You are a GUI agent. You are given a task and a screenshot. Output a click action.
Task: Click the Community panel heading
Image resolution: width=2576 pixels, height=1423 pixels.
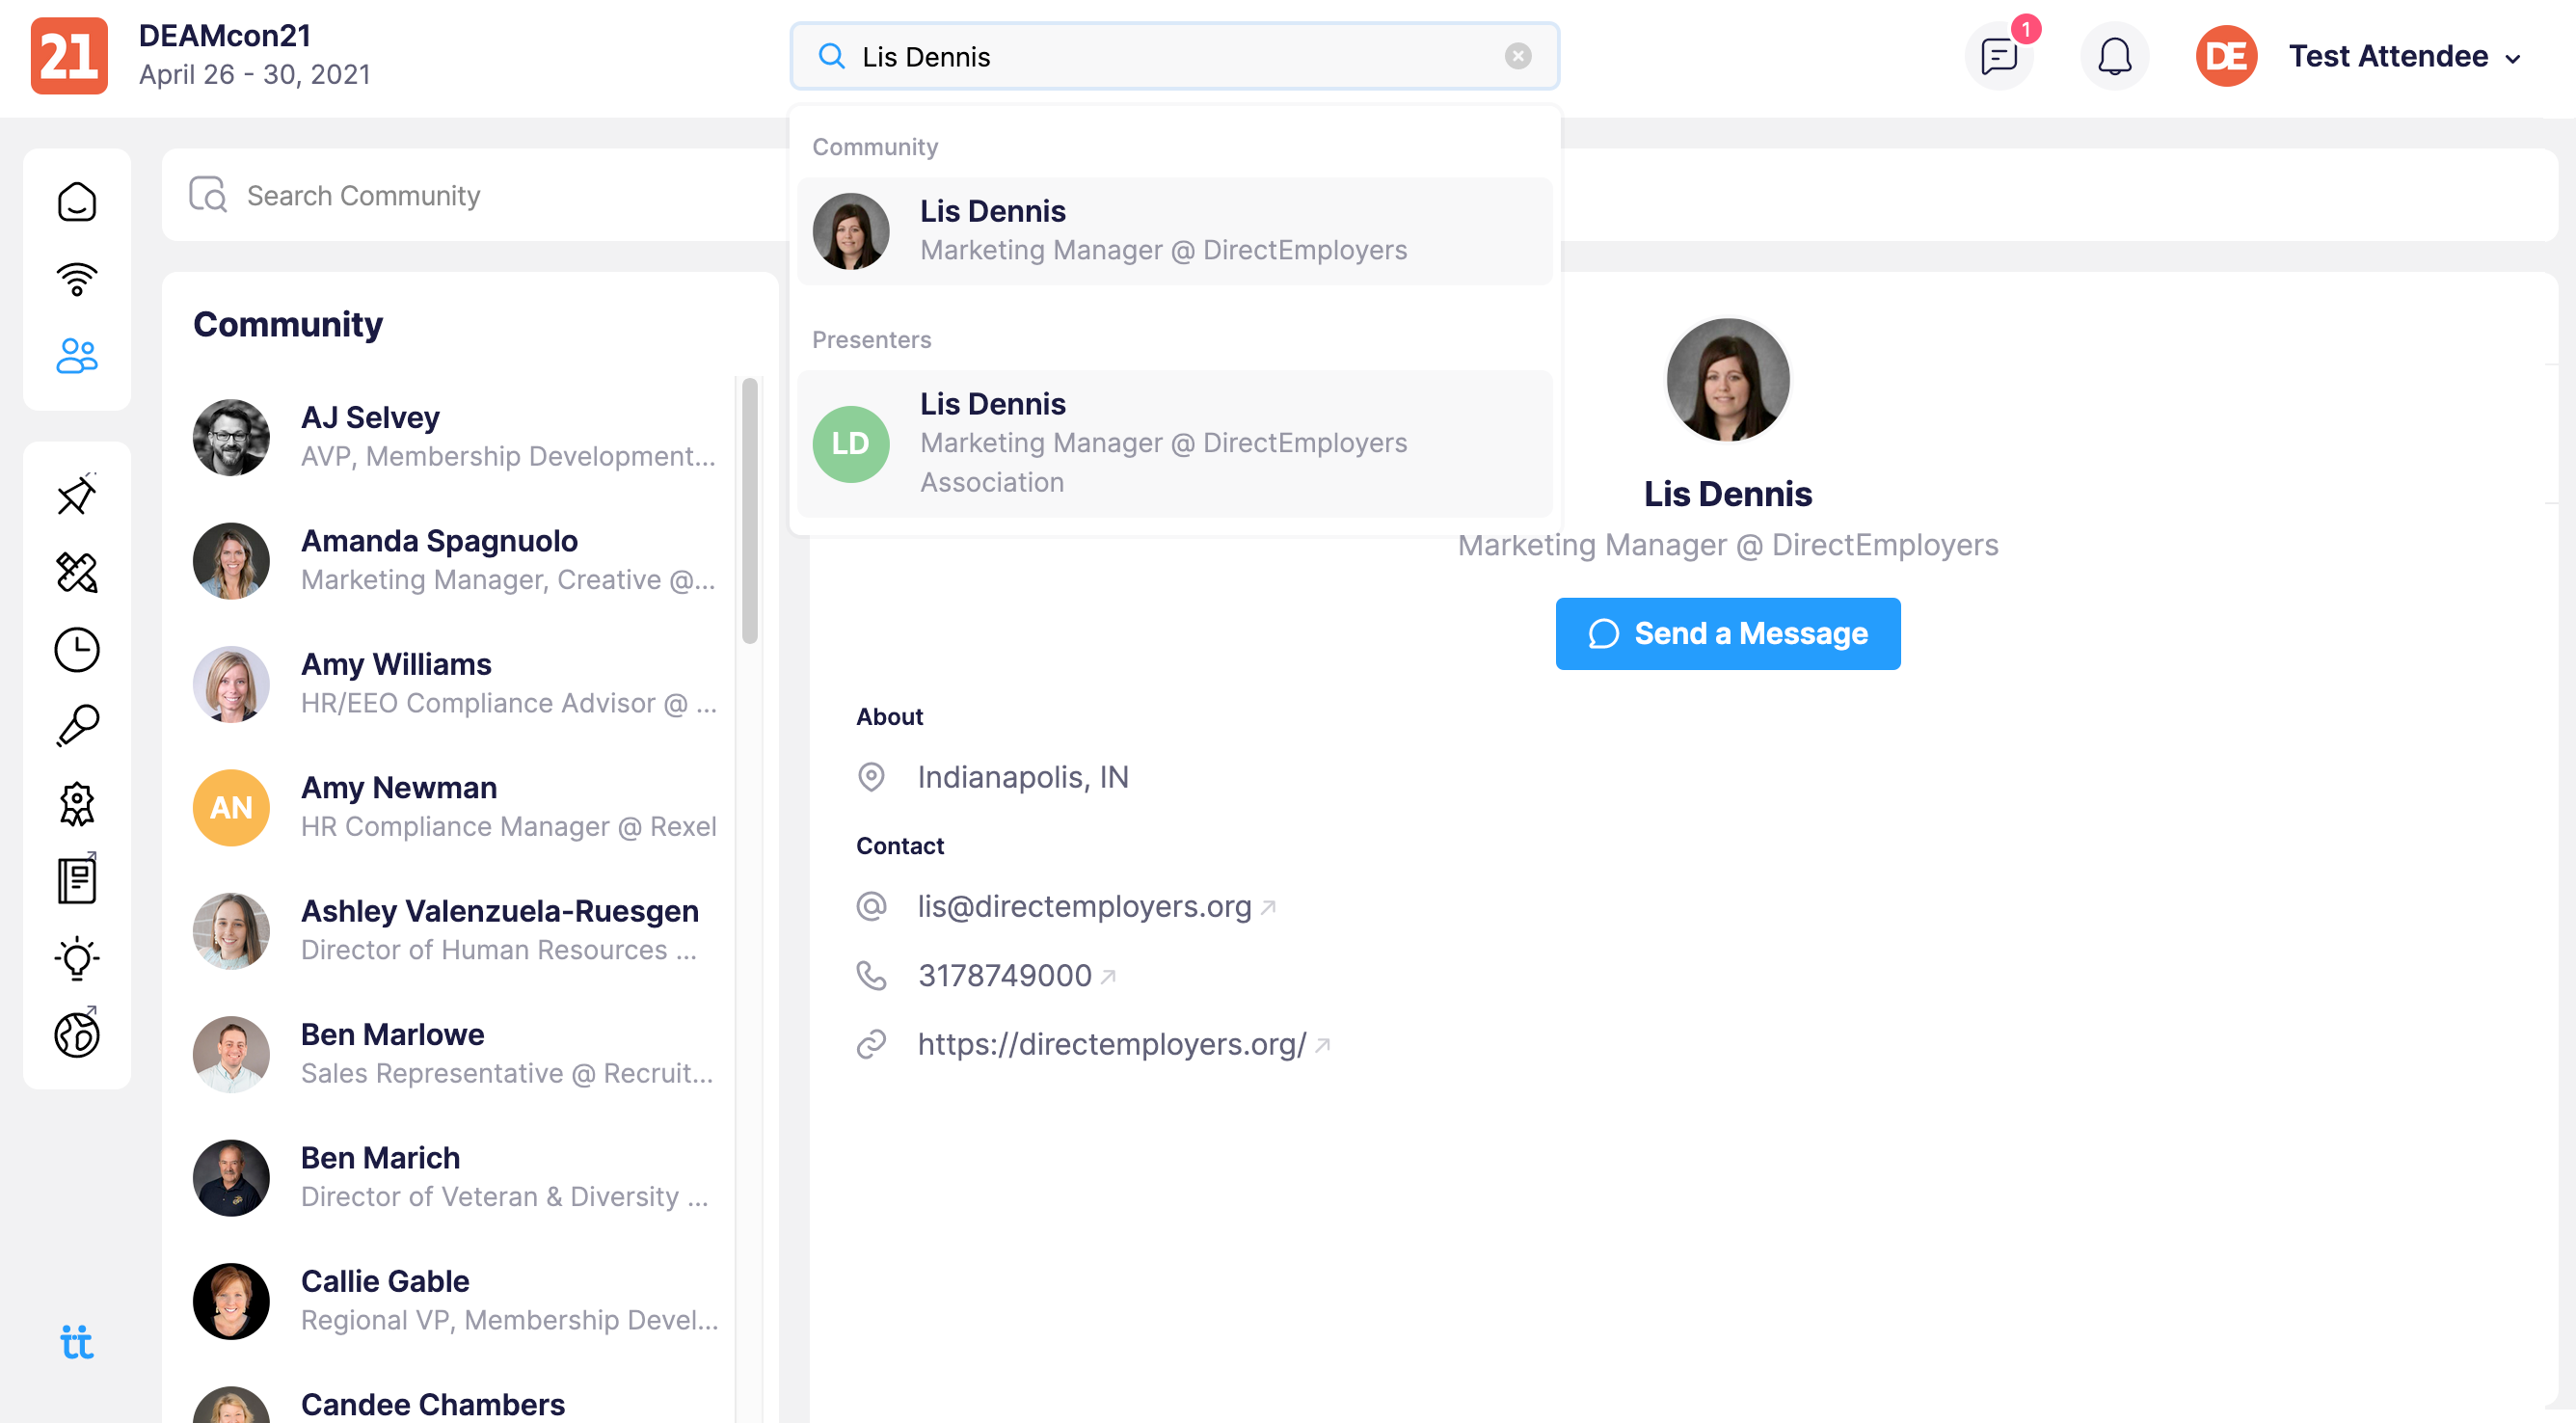pyautogui.click(x=288, y=324)
